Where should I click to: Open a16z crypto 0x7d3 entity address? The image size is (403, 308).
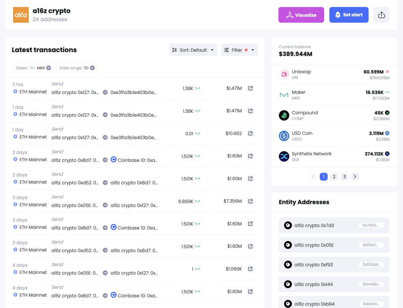tap(334, 225)
